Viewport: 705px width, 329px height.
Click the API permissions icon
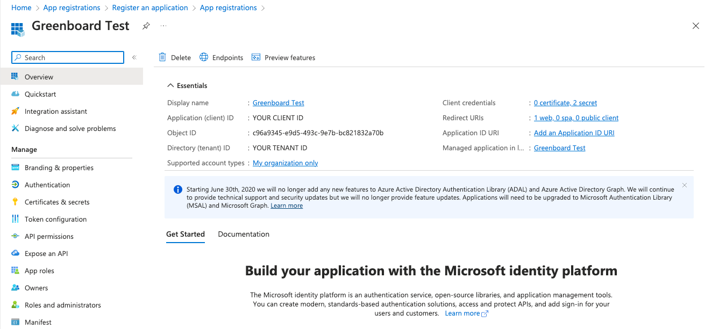(x=15, y=236)
